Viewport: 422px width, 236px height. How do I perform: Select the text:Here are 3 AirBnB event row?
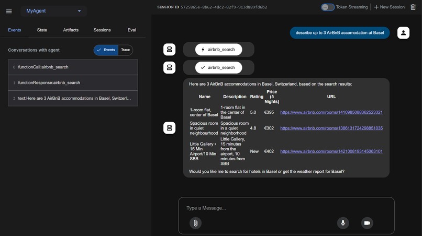[x=73, y=98]
